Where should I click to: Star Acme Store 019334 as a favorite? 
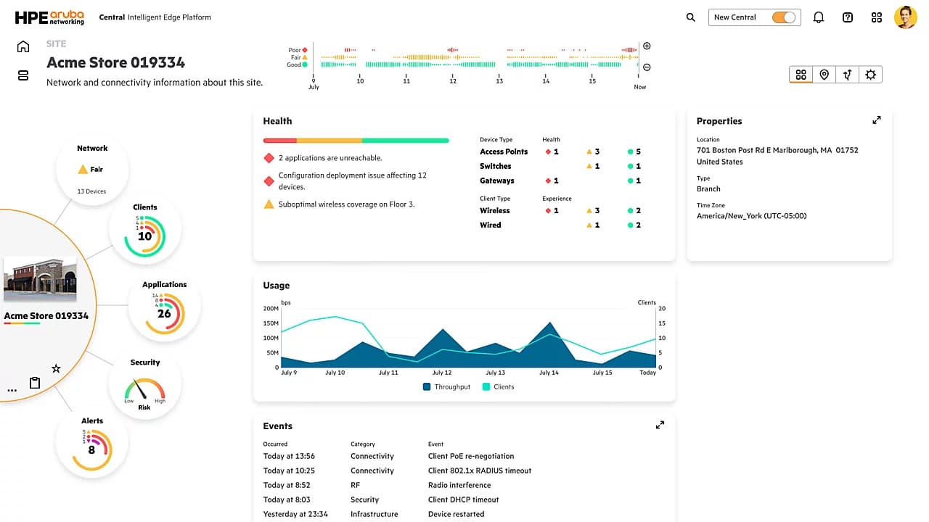[x=56, y=368]
